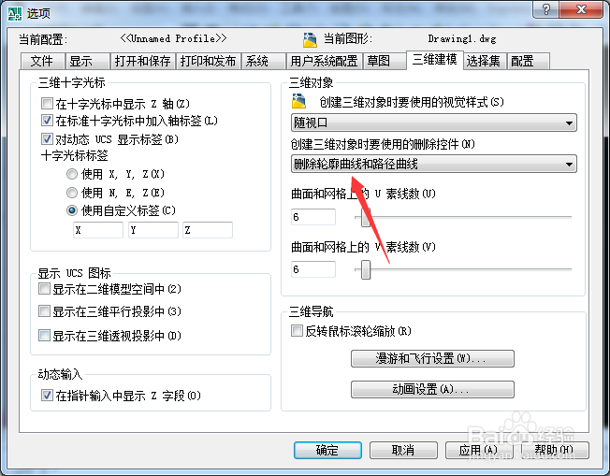Image resolution: width=610 pixels, height=476 pixels.
Task: Click the custom label Y input field
Action: 153,230
